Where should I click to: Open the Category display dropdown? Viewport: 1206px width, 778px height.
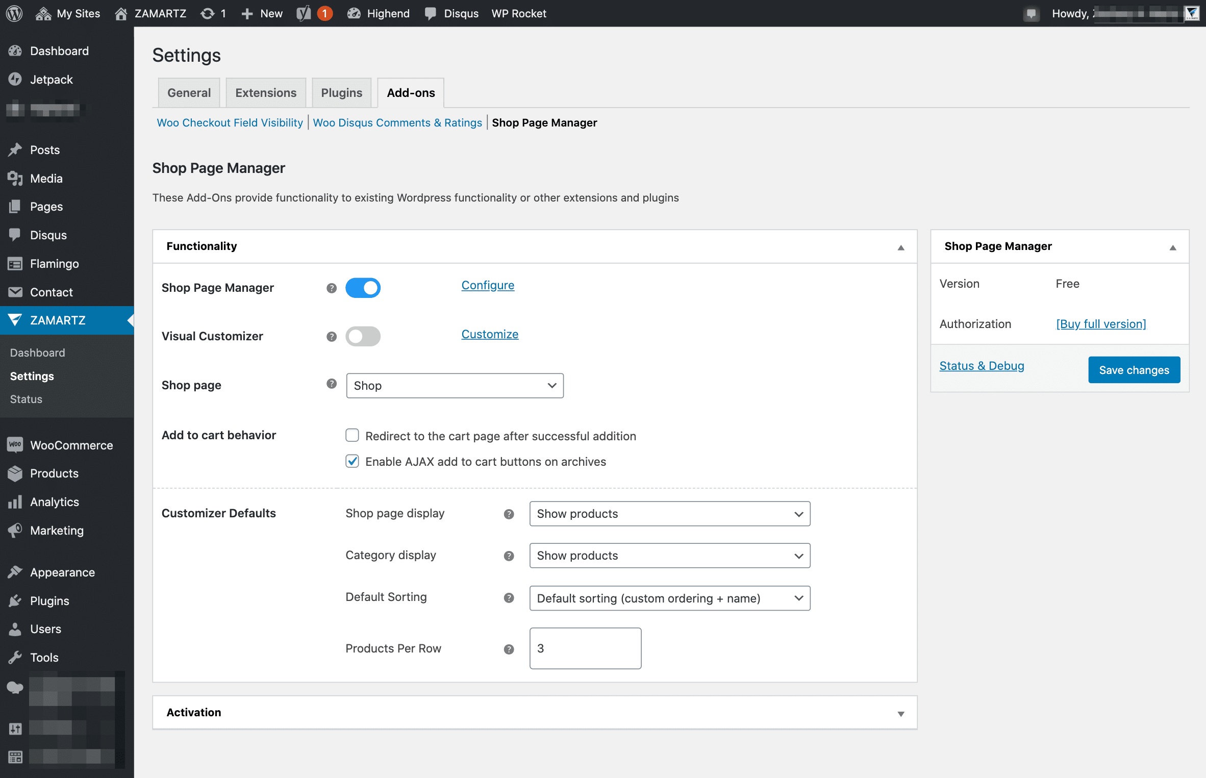669,556
